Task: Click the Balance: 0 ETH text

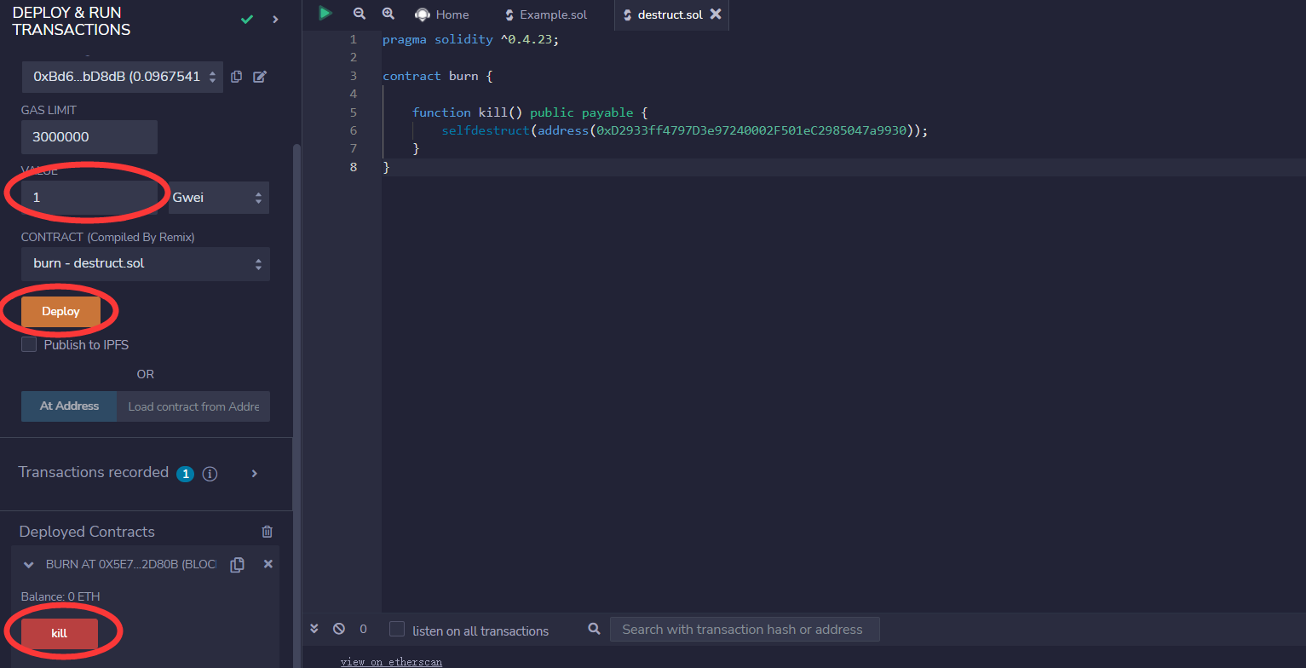Action: [x=60, y=596]
